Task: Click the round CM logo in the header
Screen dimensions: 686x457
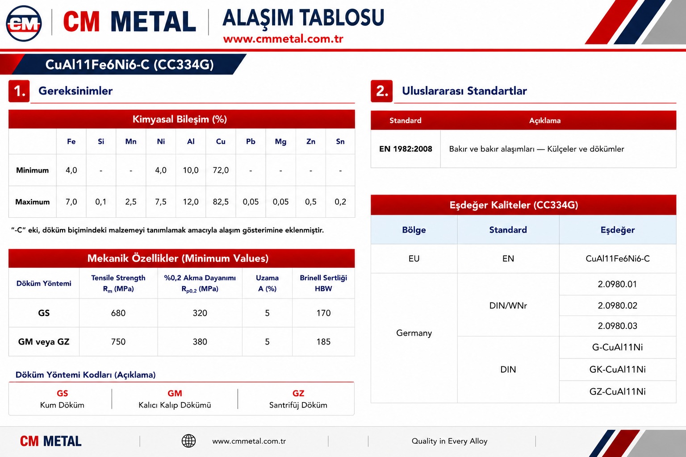Action: pos(24,24)
